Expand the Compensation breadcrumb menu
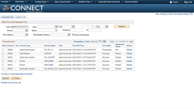This screenshot has width=194, height=109. click(x=42, y=2)
